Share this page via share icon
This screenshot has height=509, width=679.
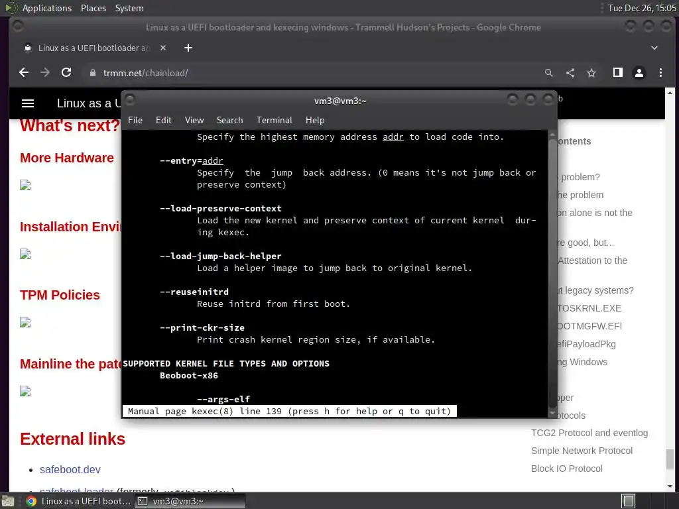[570, 73]
